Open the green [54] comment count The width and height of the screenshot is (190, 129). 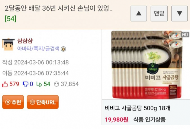[10, 19]
